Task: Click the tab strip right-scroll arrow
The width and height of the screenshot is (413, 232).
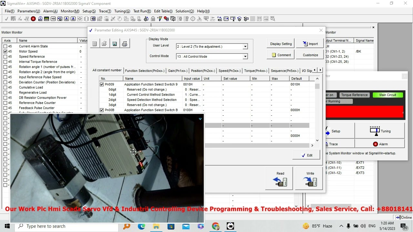Action: coord(320,70)
